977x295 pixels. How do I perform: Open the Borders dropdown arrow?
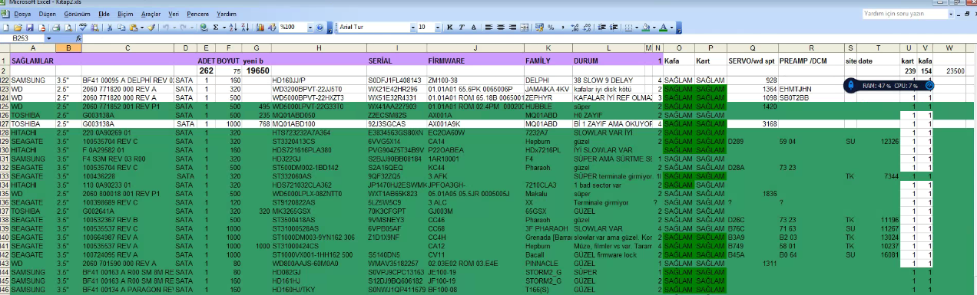click(637, 27)
